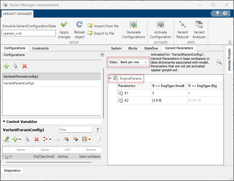
Task: Click the horizontal scrollbar under control variables
Action: click(49, 162)
